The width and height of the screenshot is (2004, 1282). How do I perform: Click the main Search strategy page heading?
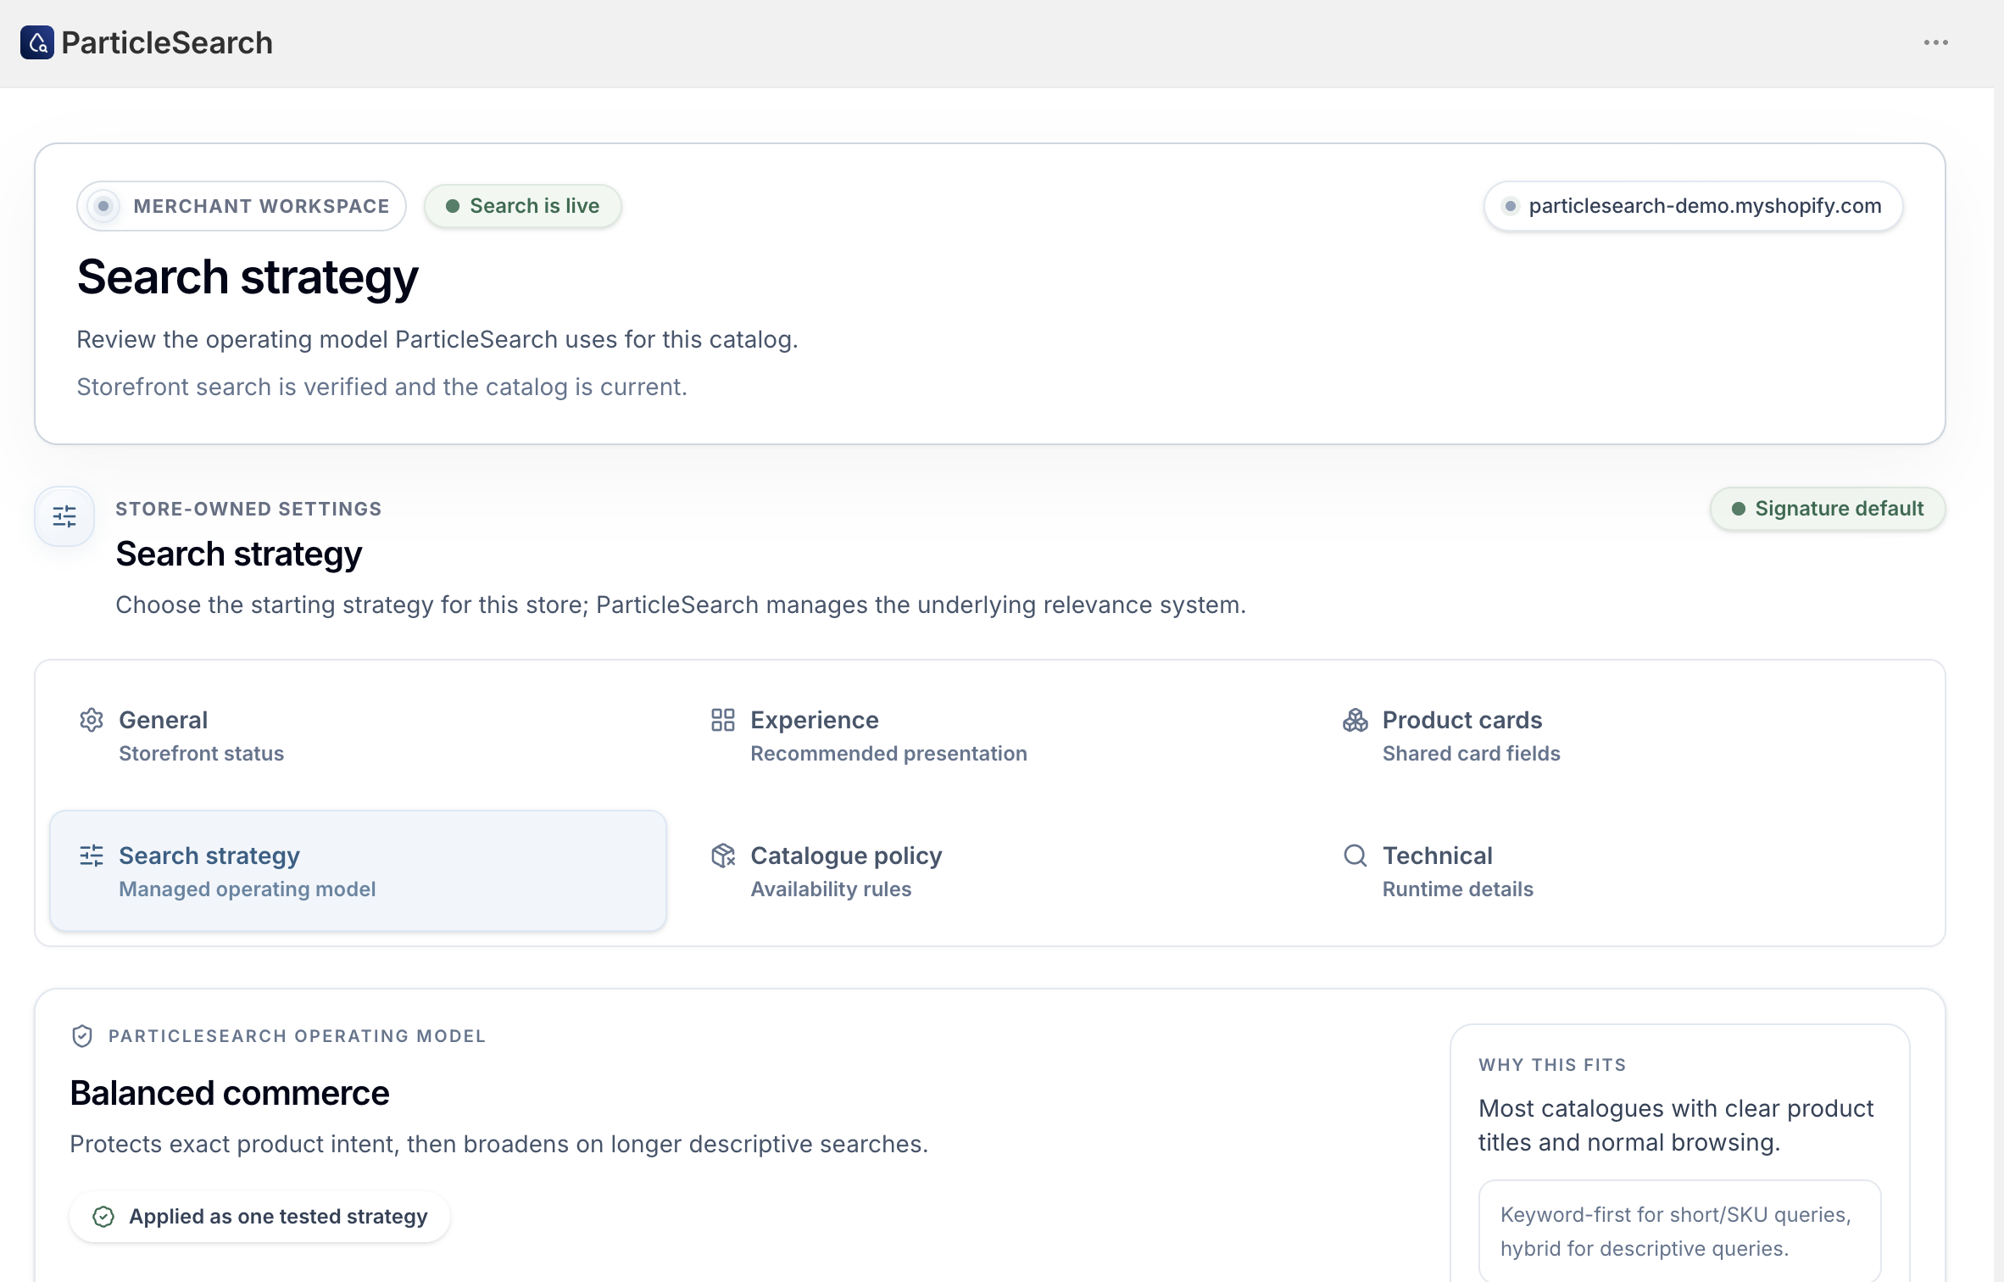tap(248, 277)
